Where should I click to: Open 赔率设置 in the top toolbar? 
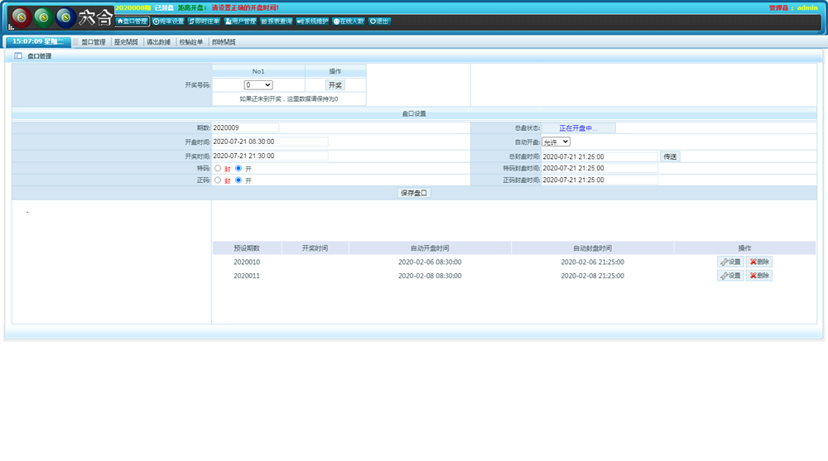[169, 22]
